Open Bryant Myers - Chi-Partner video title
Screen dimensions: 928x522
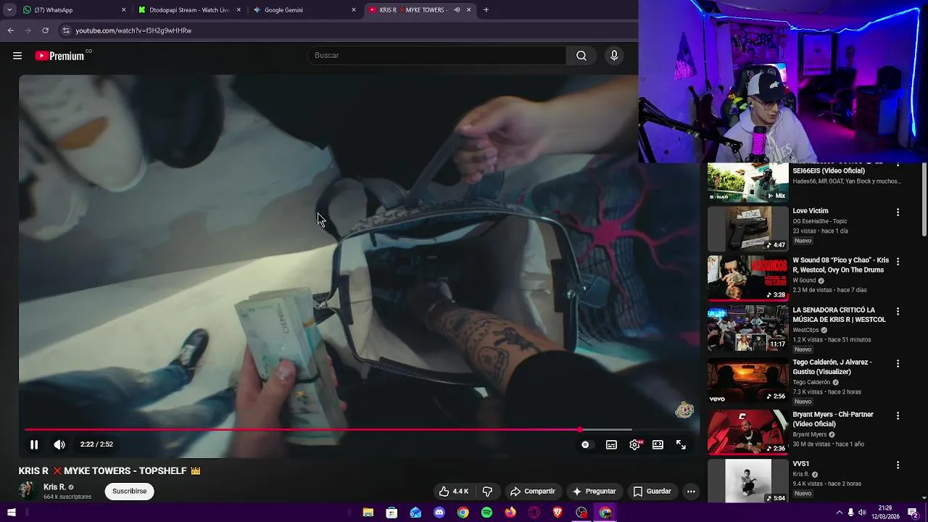click(x=833, y=419)
